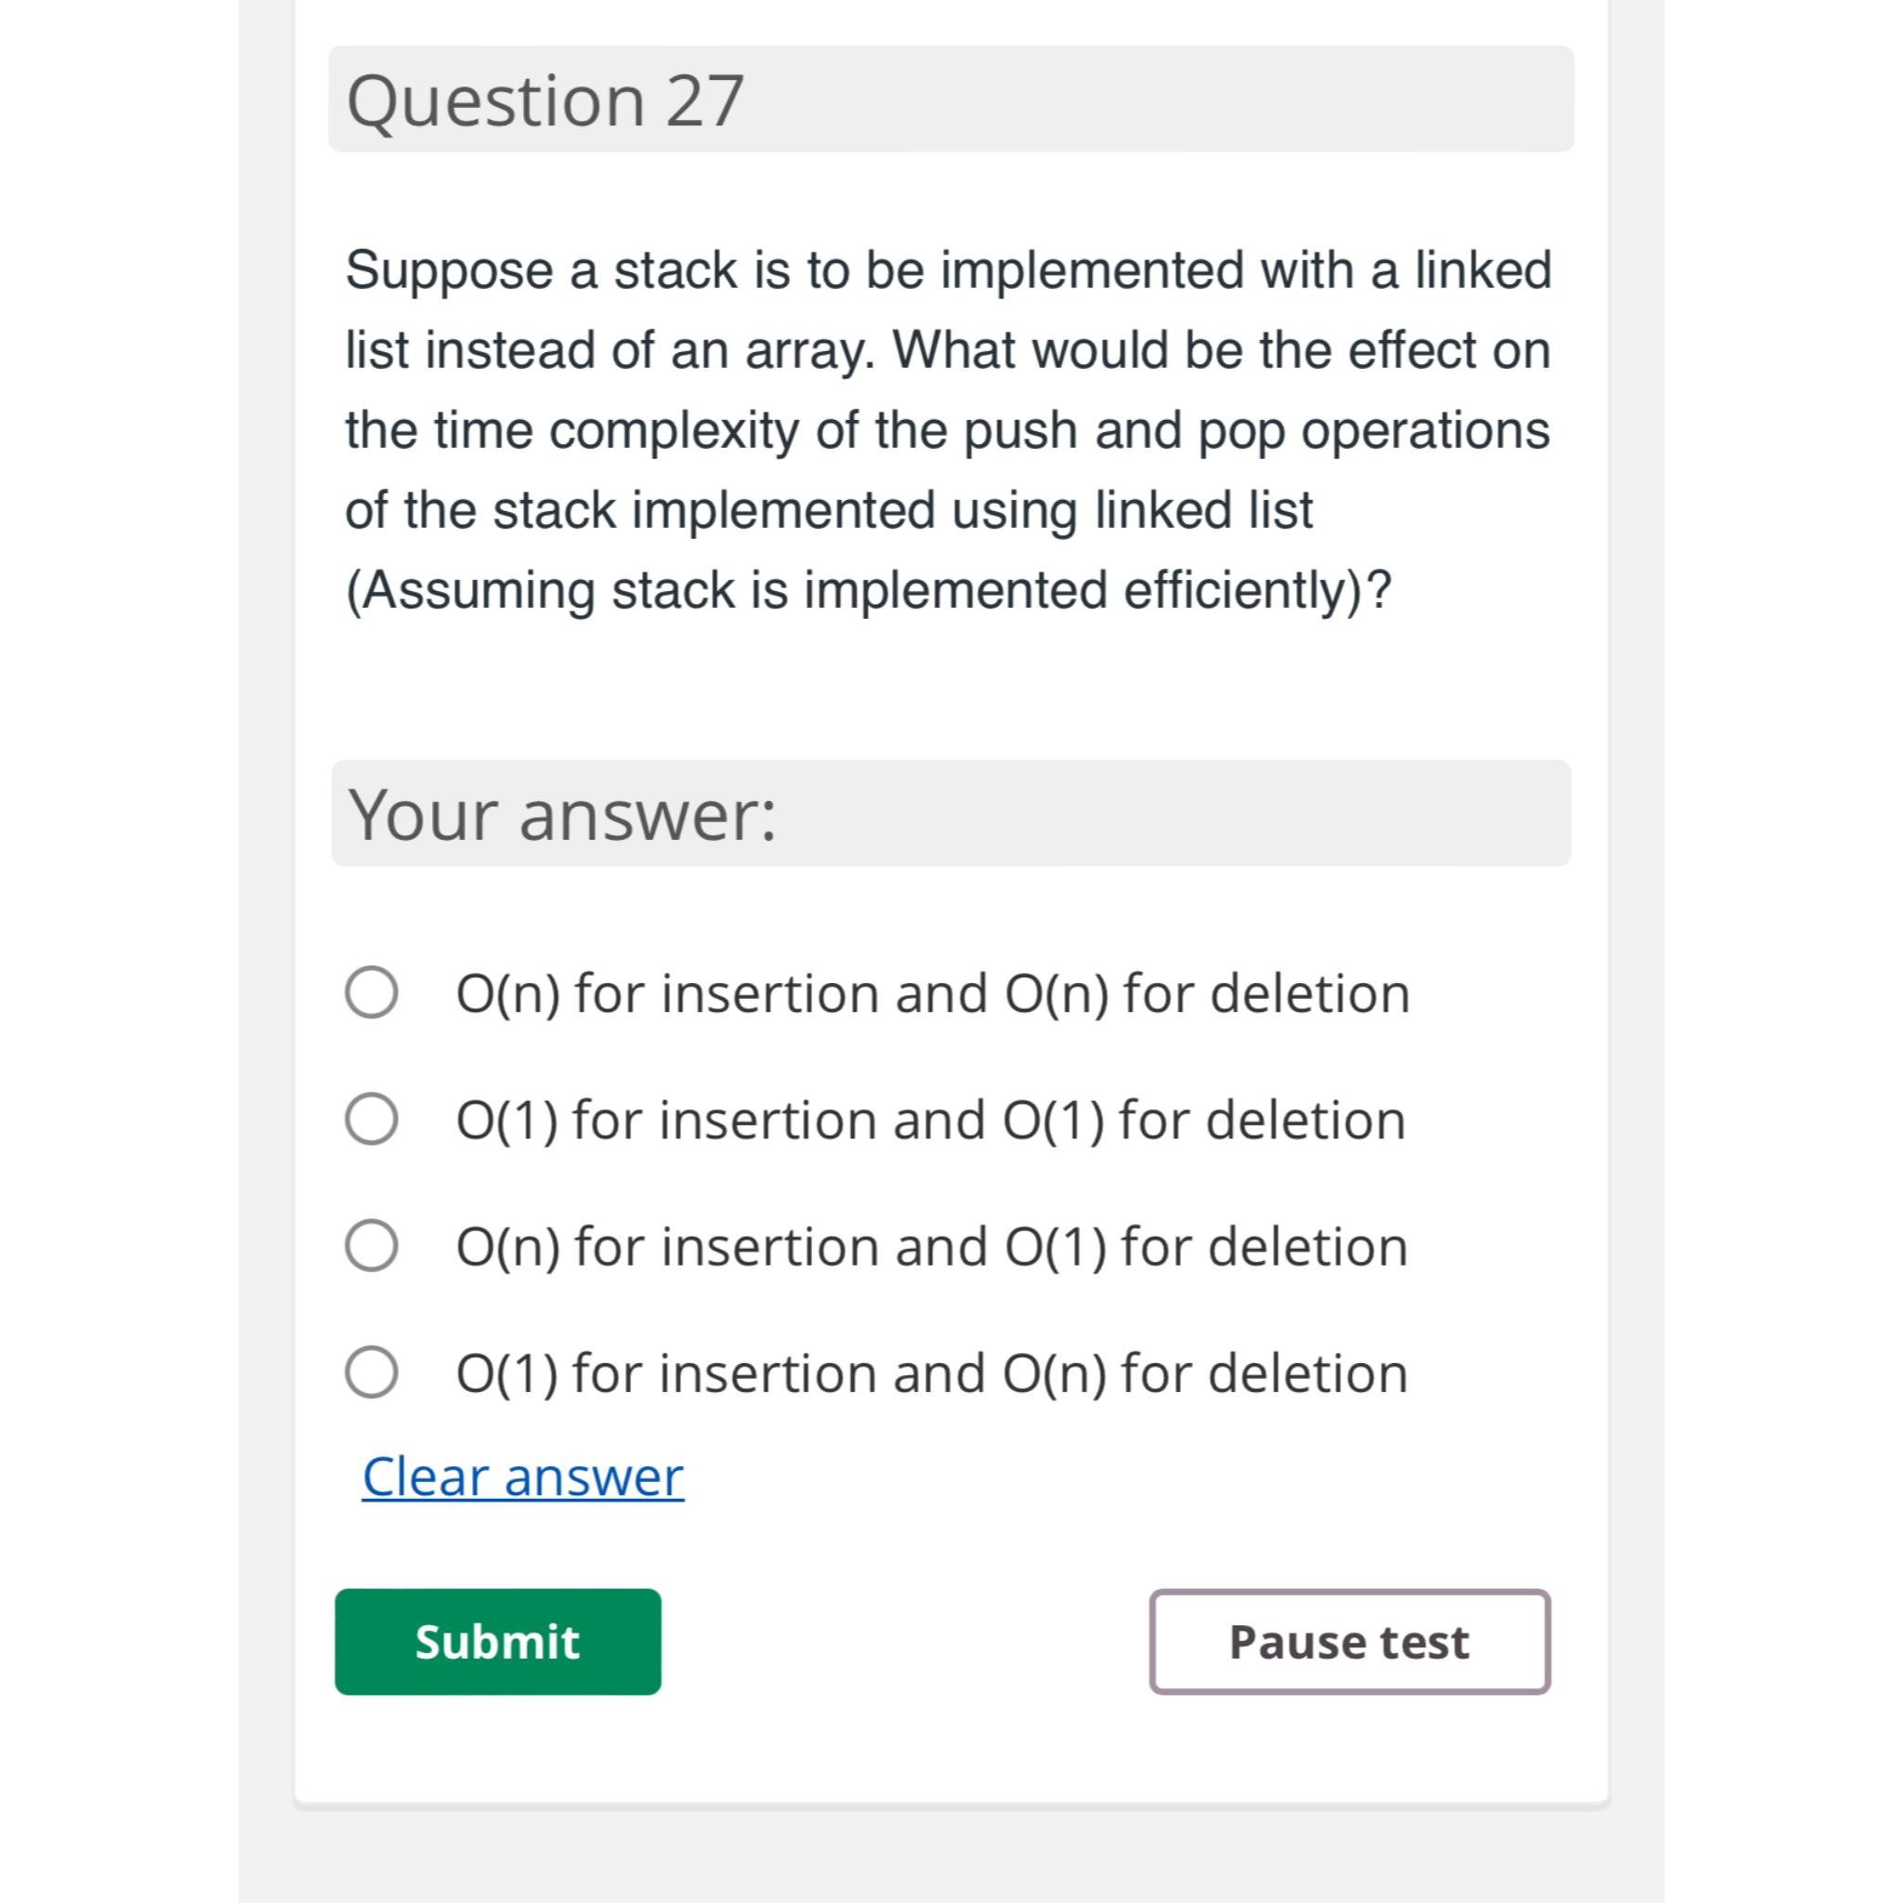Submit the answer with the green Submit button
Screen dimensions: 1903x1903
(x=497, y=1642)
